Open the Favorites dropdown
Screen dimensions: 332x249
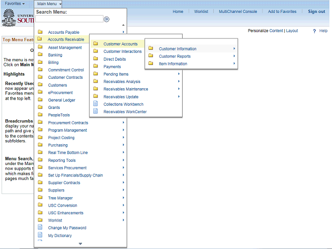coord(15,4)
